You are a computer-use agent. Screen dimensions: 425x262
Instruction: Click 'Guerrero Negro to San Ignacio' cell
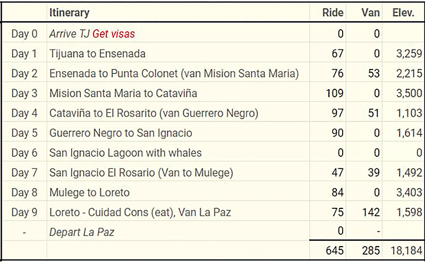(x=121, y=133)
